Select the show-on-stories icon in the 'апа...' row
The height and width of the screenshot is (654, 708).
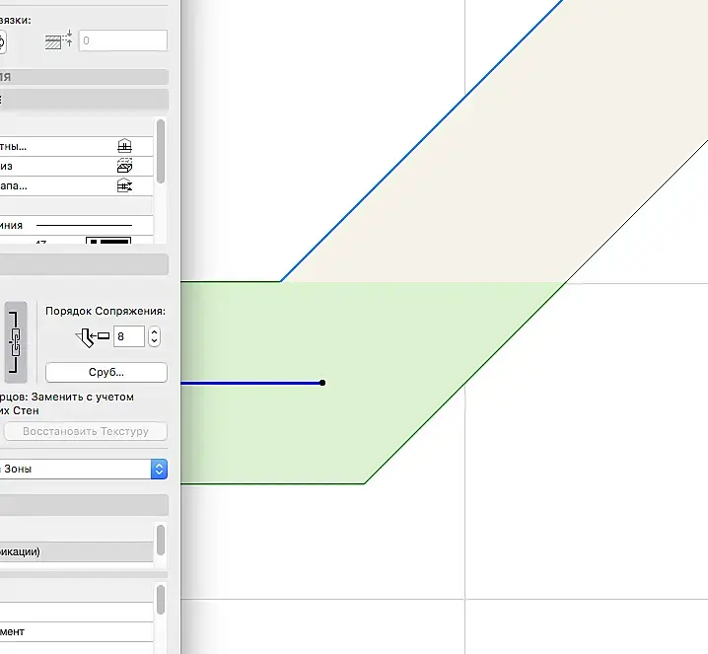coord(124,185)
